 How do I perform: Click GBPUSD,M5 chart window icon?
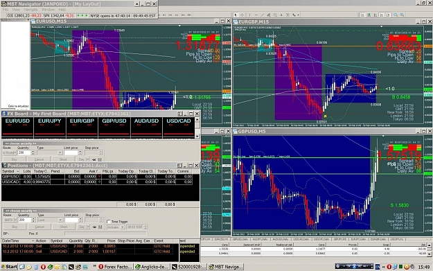click(236, 131)
